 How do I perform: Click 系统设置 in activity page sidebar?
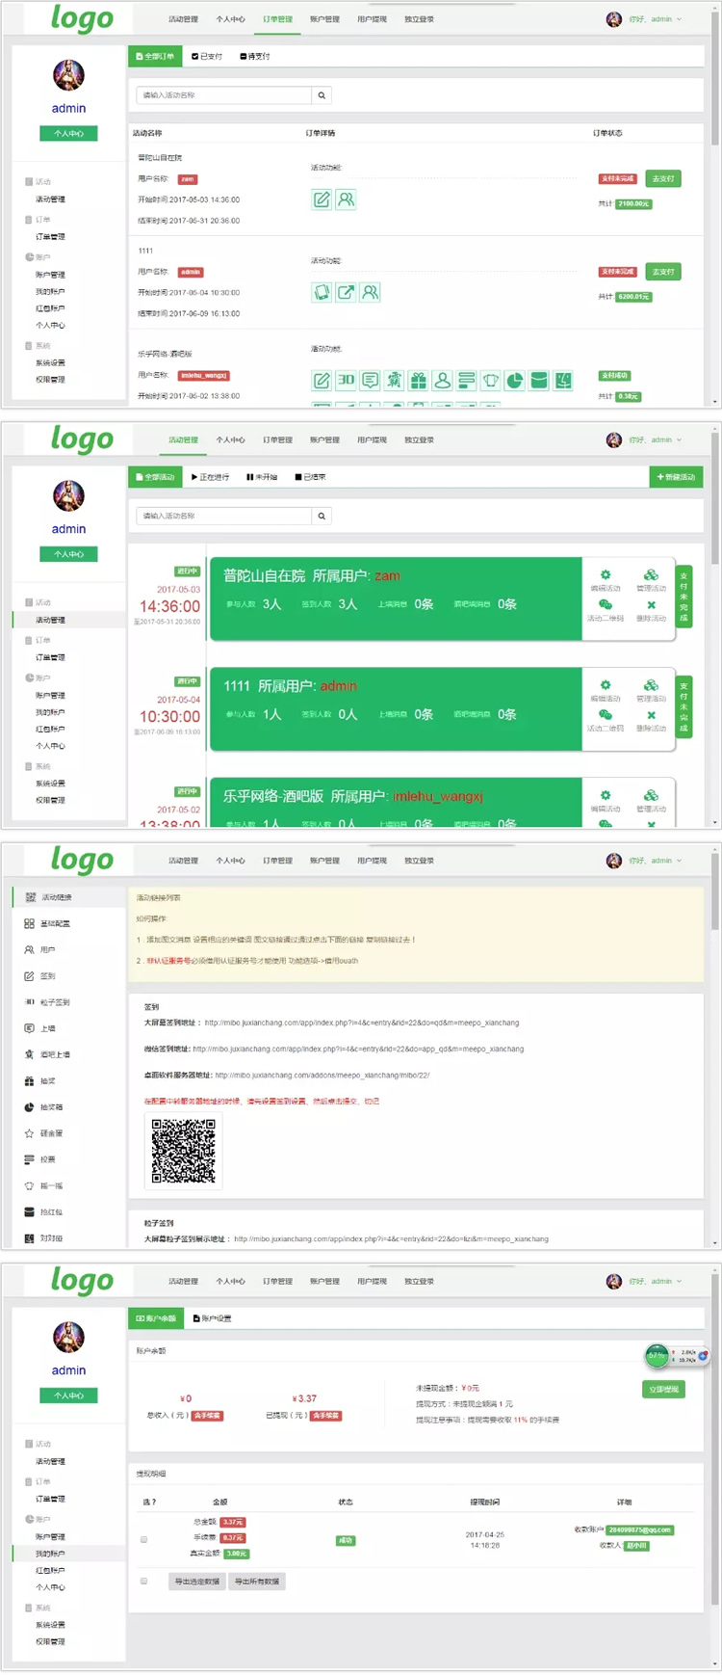pos(50,784)
